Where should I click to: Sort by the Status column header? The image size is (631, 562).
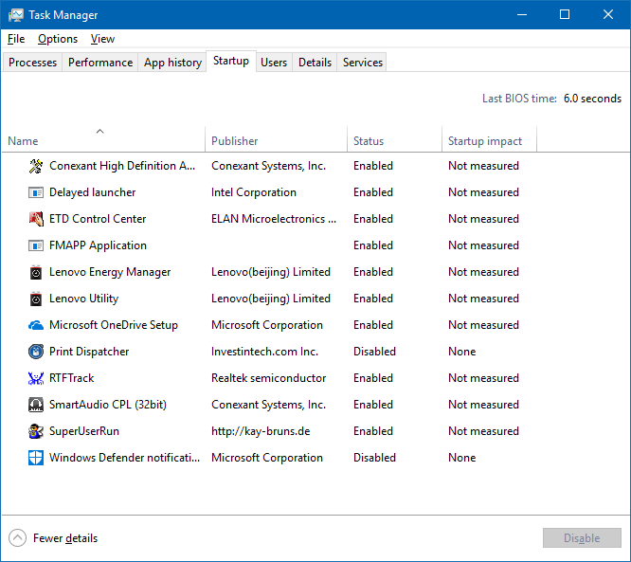(394, 139)
